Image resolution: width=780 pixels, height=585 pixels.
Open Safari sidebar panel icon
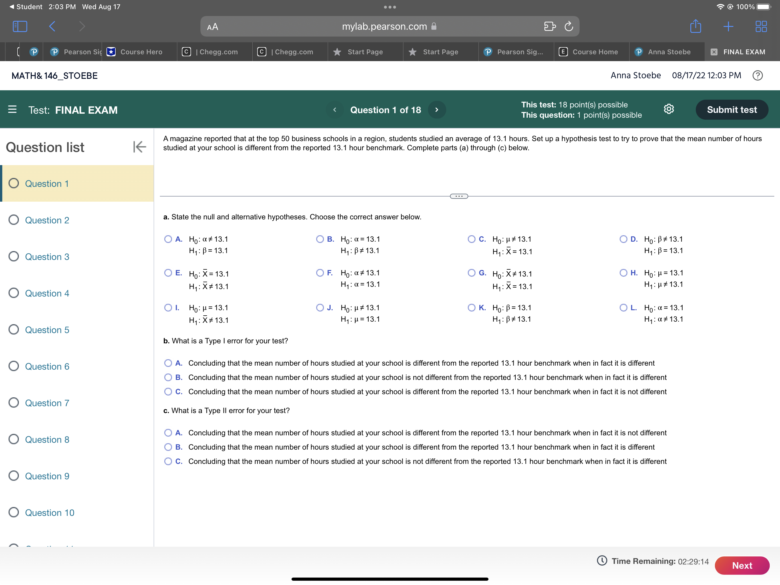(x=20, y=27)
